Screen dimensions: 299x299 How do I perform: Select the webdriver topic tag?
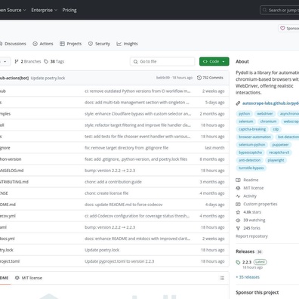click(265, 114)
